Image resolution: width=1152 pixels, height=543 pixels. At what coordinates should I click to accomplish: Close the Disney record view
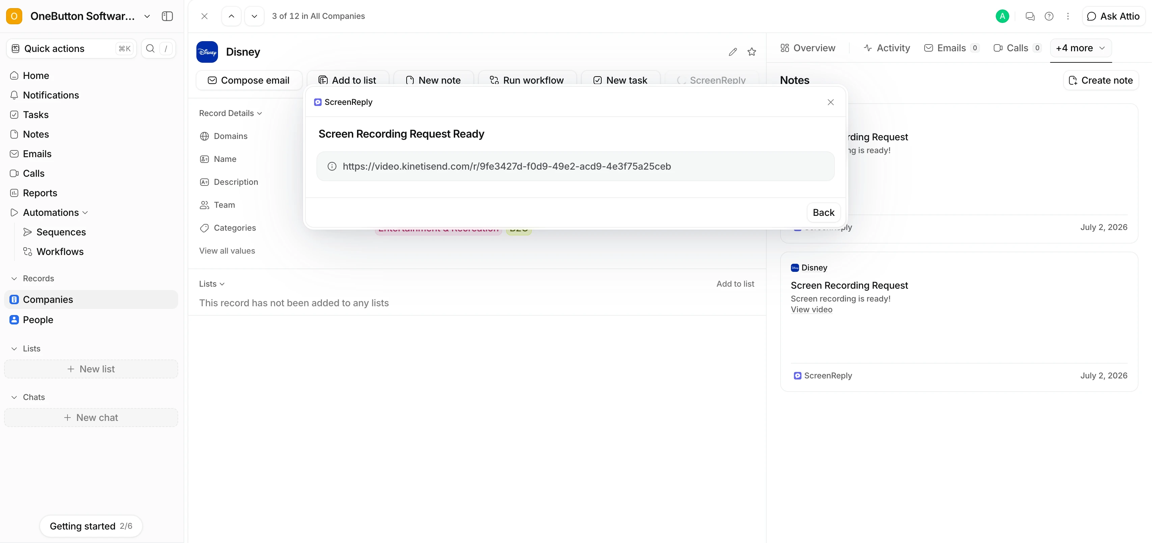[204, 16]
